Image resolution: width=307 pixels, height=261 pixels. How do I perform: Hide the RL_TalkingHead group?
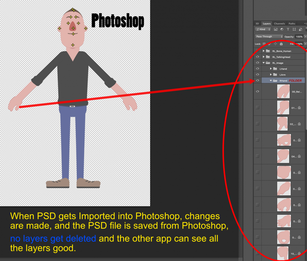tap(258, 57)
